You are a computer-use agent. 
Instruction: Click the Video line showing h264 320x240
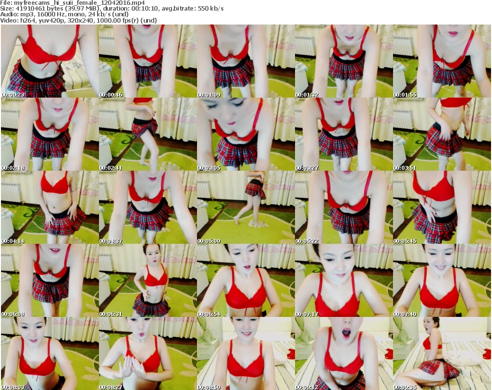pyautogui.click(x=78, y=20)
